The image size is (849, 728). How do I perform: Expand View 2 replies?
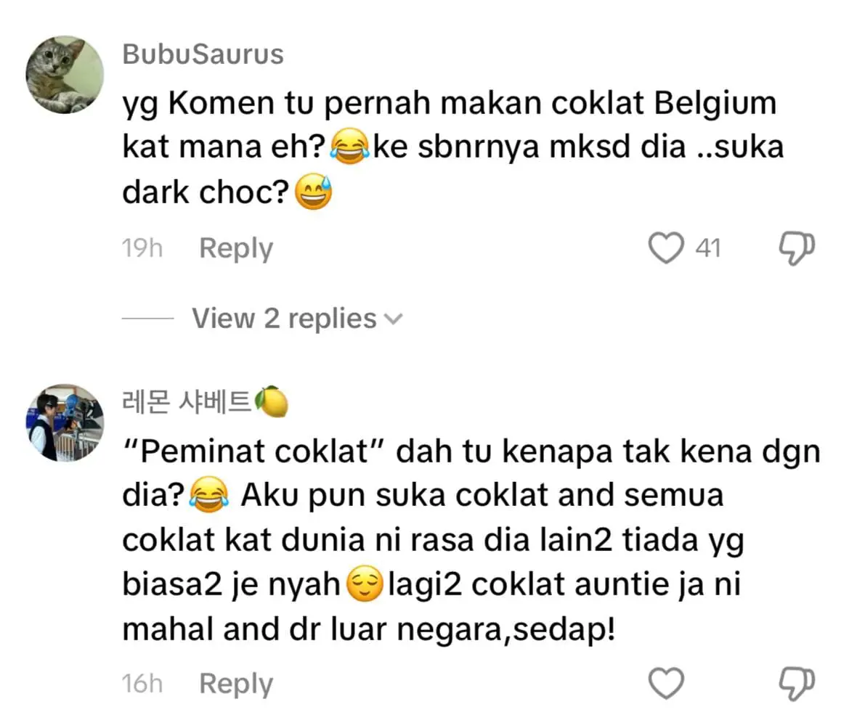[284, 318]
